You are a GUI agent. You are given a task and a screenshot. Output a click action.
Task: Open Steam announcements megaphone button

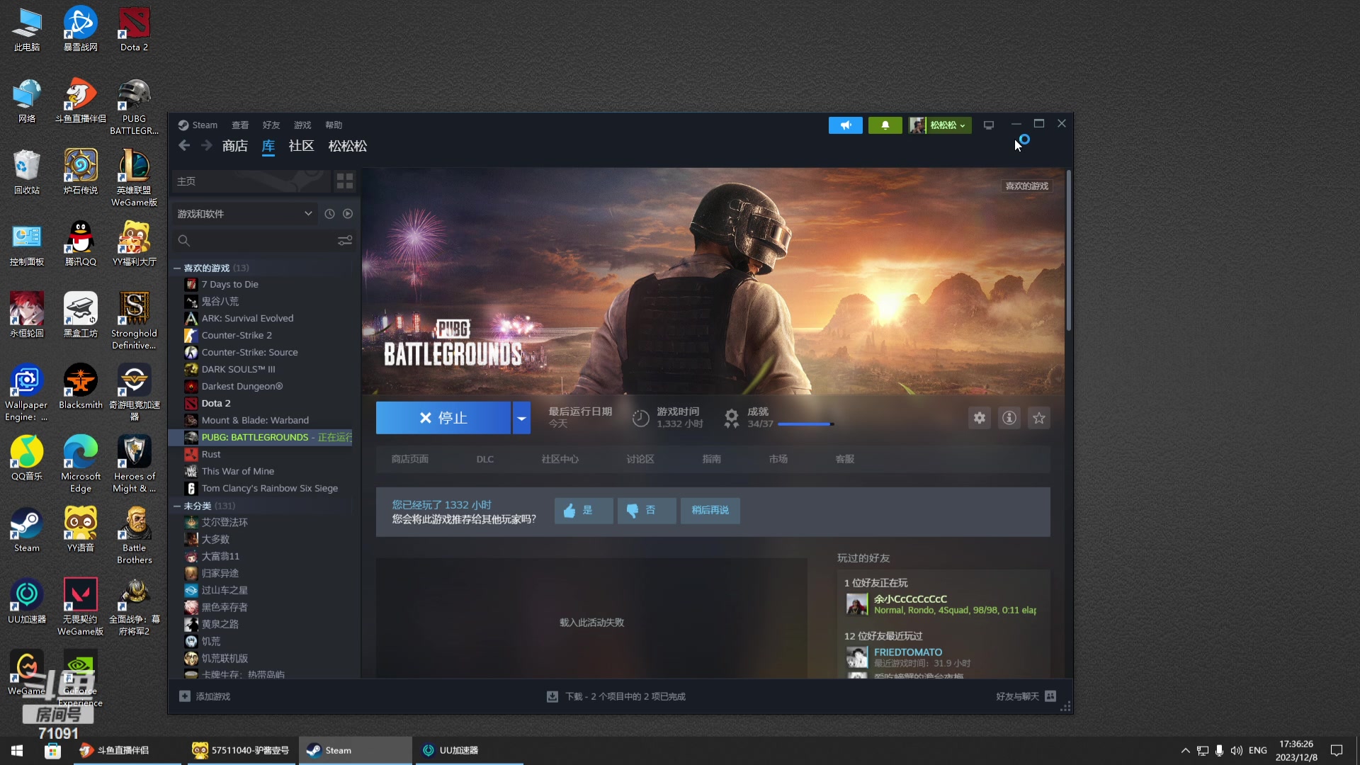click(846, 125)
